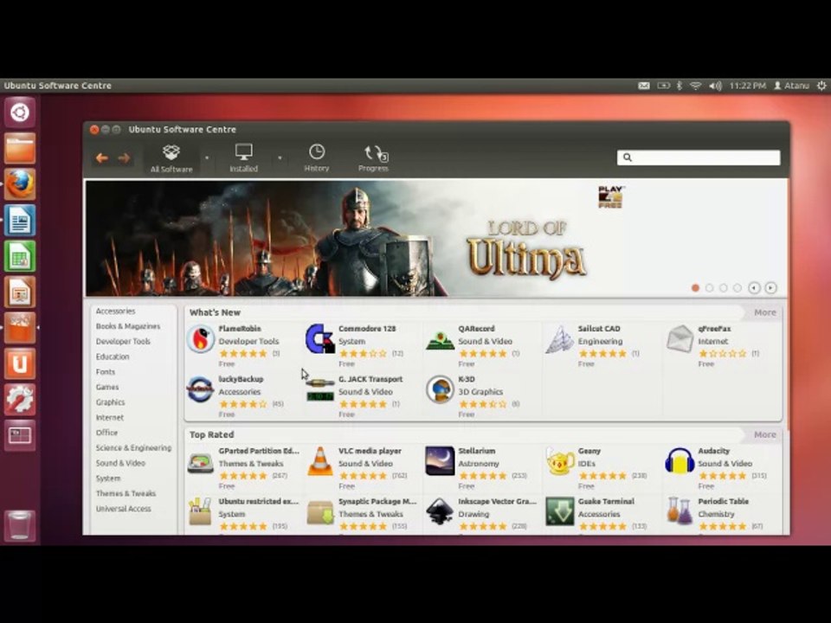Image resolution: width=831 pixels, height=623 pixels.
Task: Open the Commodore 128 app icon
Action: pyautogui.click(x=320, y=338)
